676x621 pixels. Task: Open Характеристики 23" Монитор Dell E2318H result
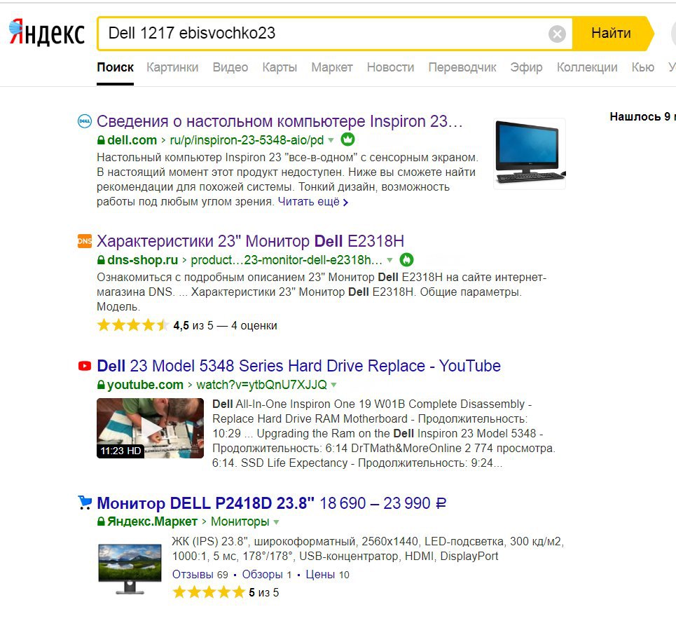250,241
